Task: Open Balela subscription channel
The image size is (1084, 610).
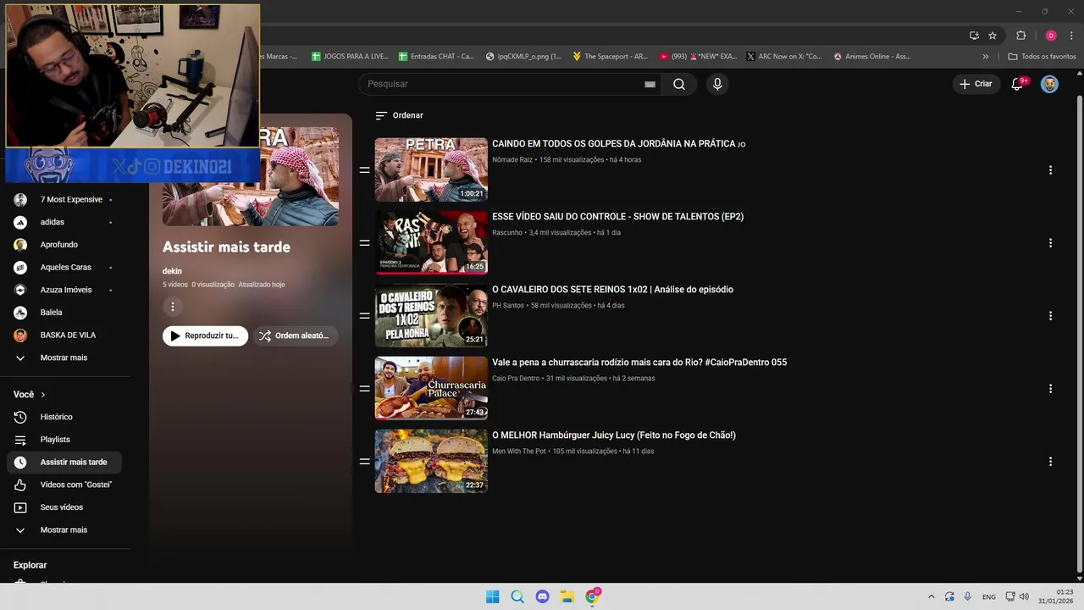Action: click(64, 313)
